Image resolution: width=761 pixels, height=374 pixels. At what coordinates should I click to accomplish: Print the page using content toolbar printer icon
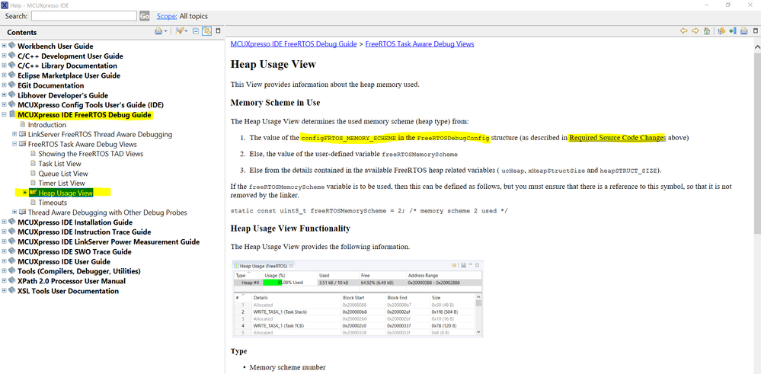[x=743, y=31]
